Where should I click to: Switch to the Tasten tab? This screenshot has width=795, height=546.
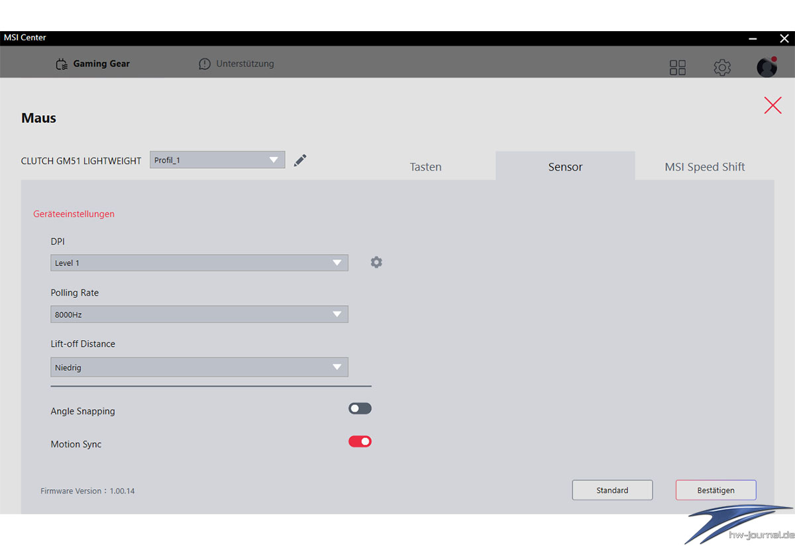425,167
